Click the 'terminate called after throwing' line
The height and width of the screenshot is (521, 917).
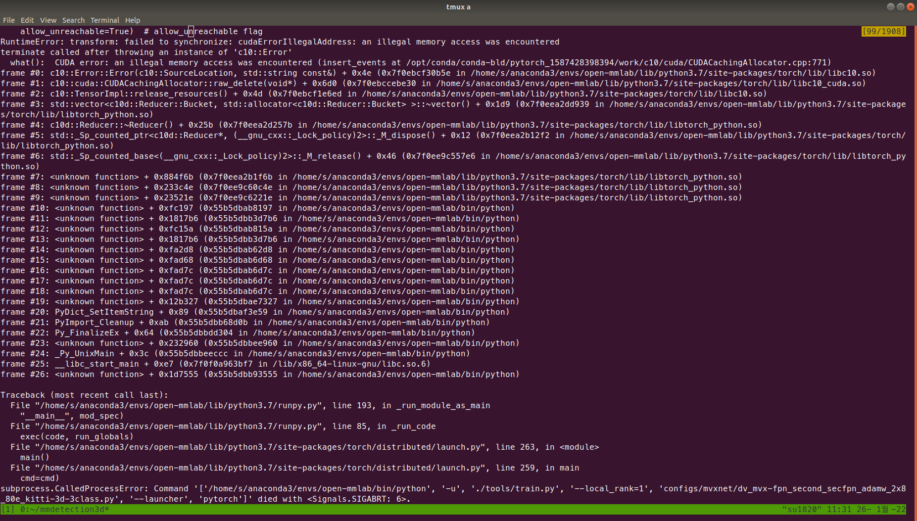pyautogui.click(x=146, y=52)
